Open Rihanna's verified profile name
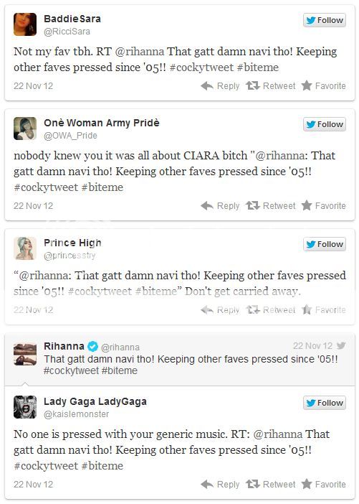This screenshot has height=504, width=359. click(x=64, y=346)
